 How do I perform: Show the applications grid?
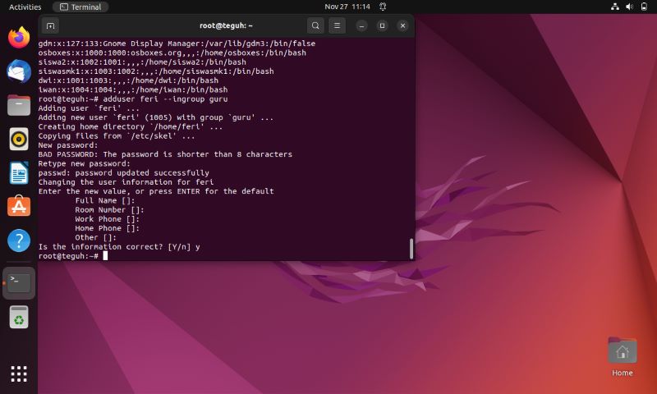tap(19, 373)
